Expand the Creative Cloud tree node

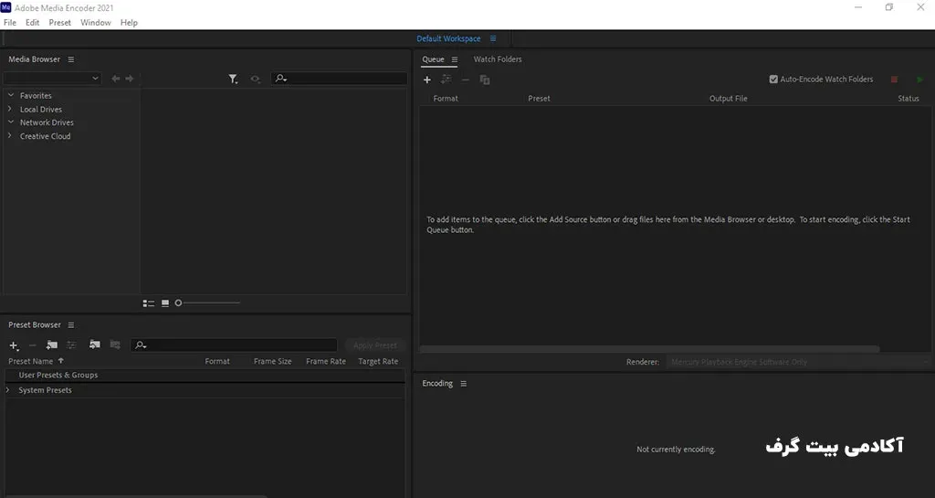[10, 135]
